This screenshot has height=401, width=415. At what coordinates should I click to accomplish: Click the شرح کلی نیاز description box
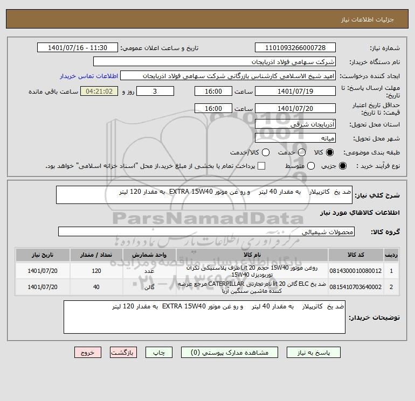204,195
